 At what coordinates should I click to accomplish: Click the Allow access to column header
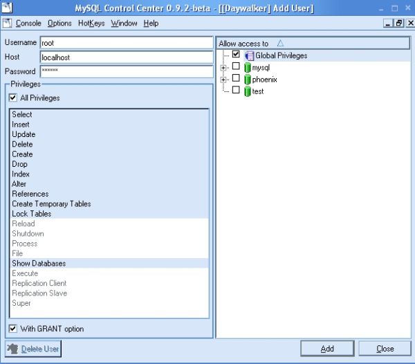[313, 43]
